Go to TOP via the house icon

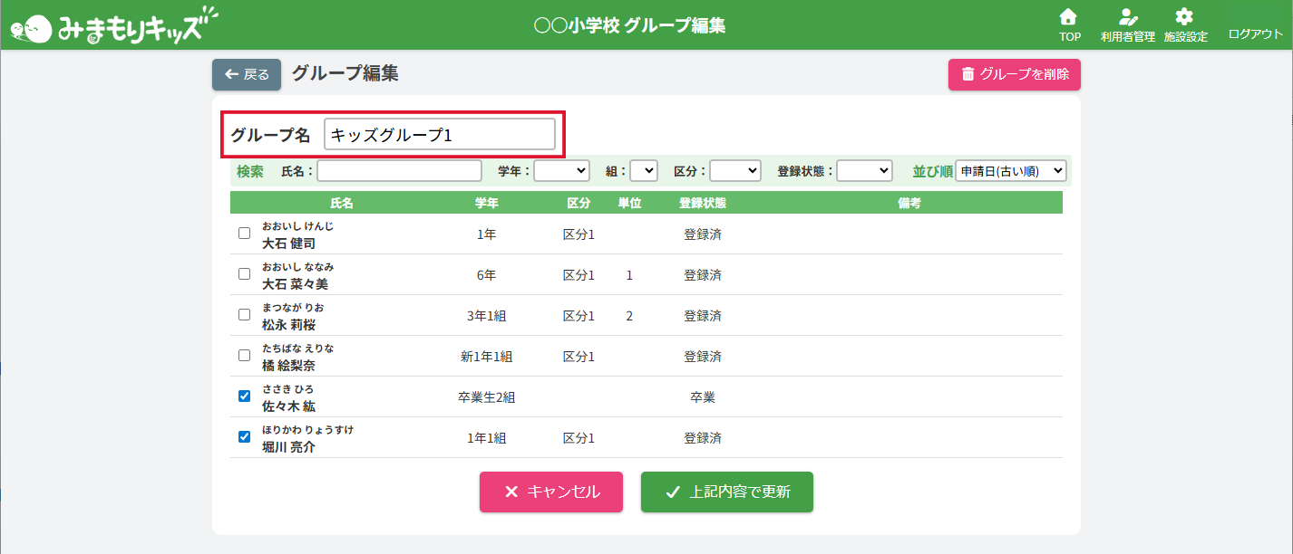pyautogui.click(x=1069, y=17)
